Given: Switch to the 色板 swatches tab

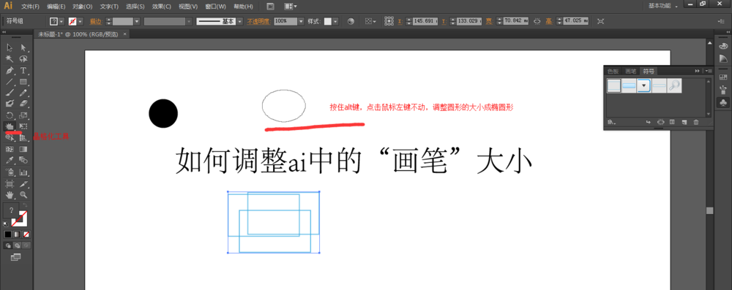Looking at the screenshot, I should tap(613, 71).
